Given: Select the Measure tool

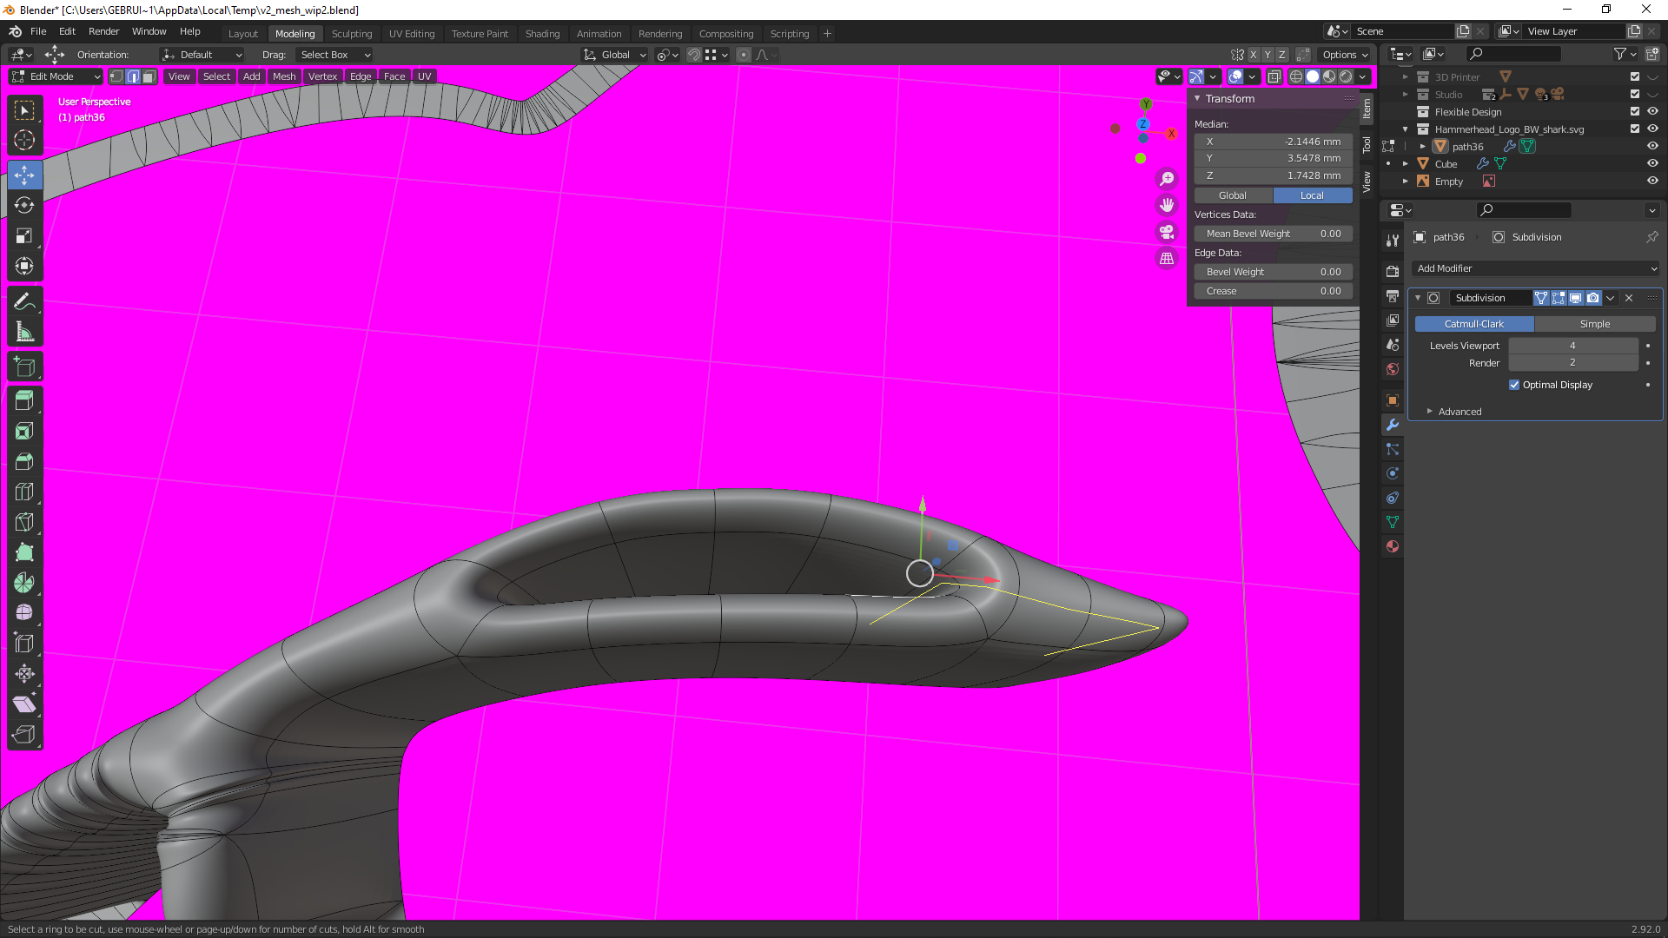Looking at the screenshot, I should [24, 332].
